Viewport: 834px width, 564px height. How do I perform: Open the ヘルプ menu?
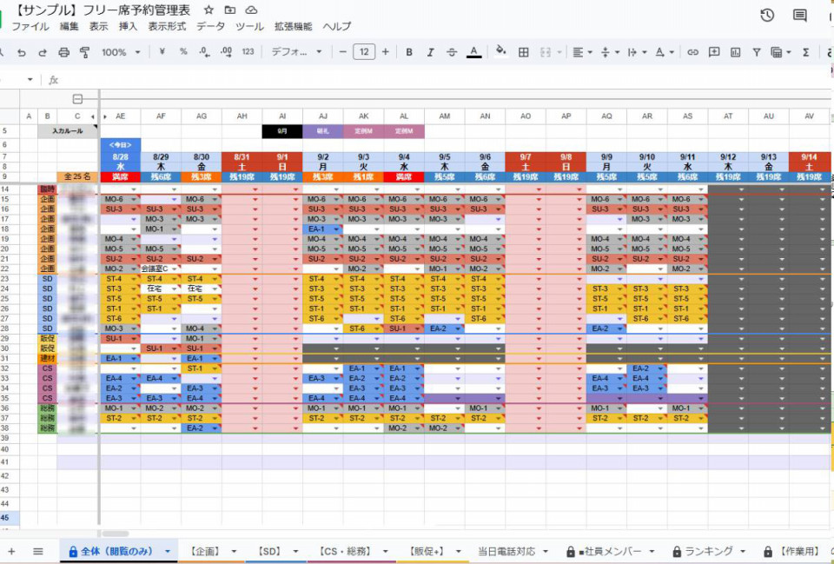(337, 26)
